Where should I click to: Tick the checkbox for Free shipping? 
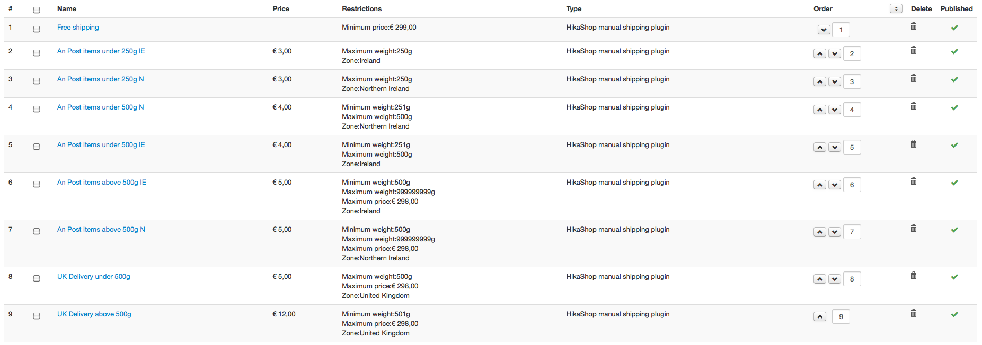click(37, 29)
